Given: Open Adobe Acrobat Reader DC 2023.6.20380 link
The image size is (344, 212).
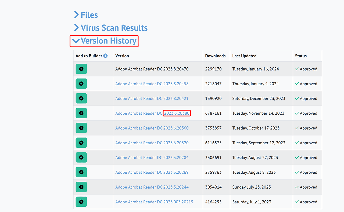Looking at the screenshot, I should tap(152, 113).
